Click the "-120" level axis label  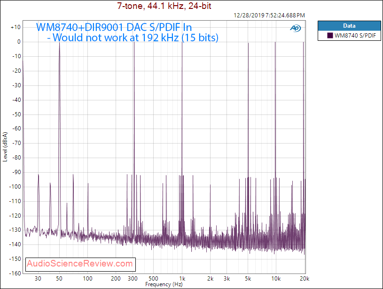pos(15,216)
